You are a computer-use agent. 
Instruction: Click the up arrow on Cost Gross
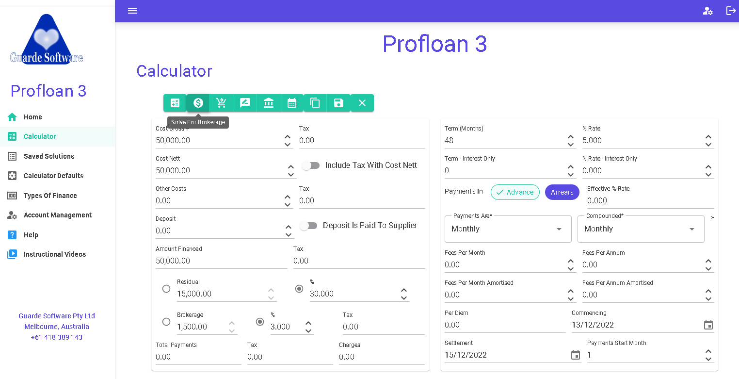tap(288, 137)
